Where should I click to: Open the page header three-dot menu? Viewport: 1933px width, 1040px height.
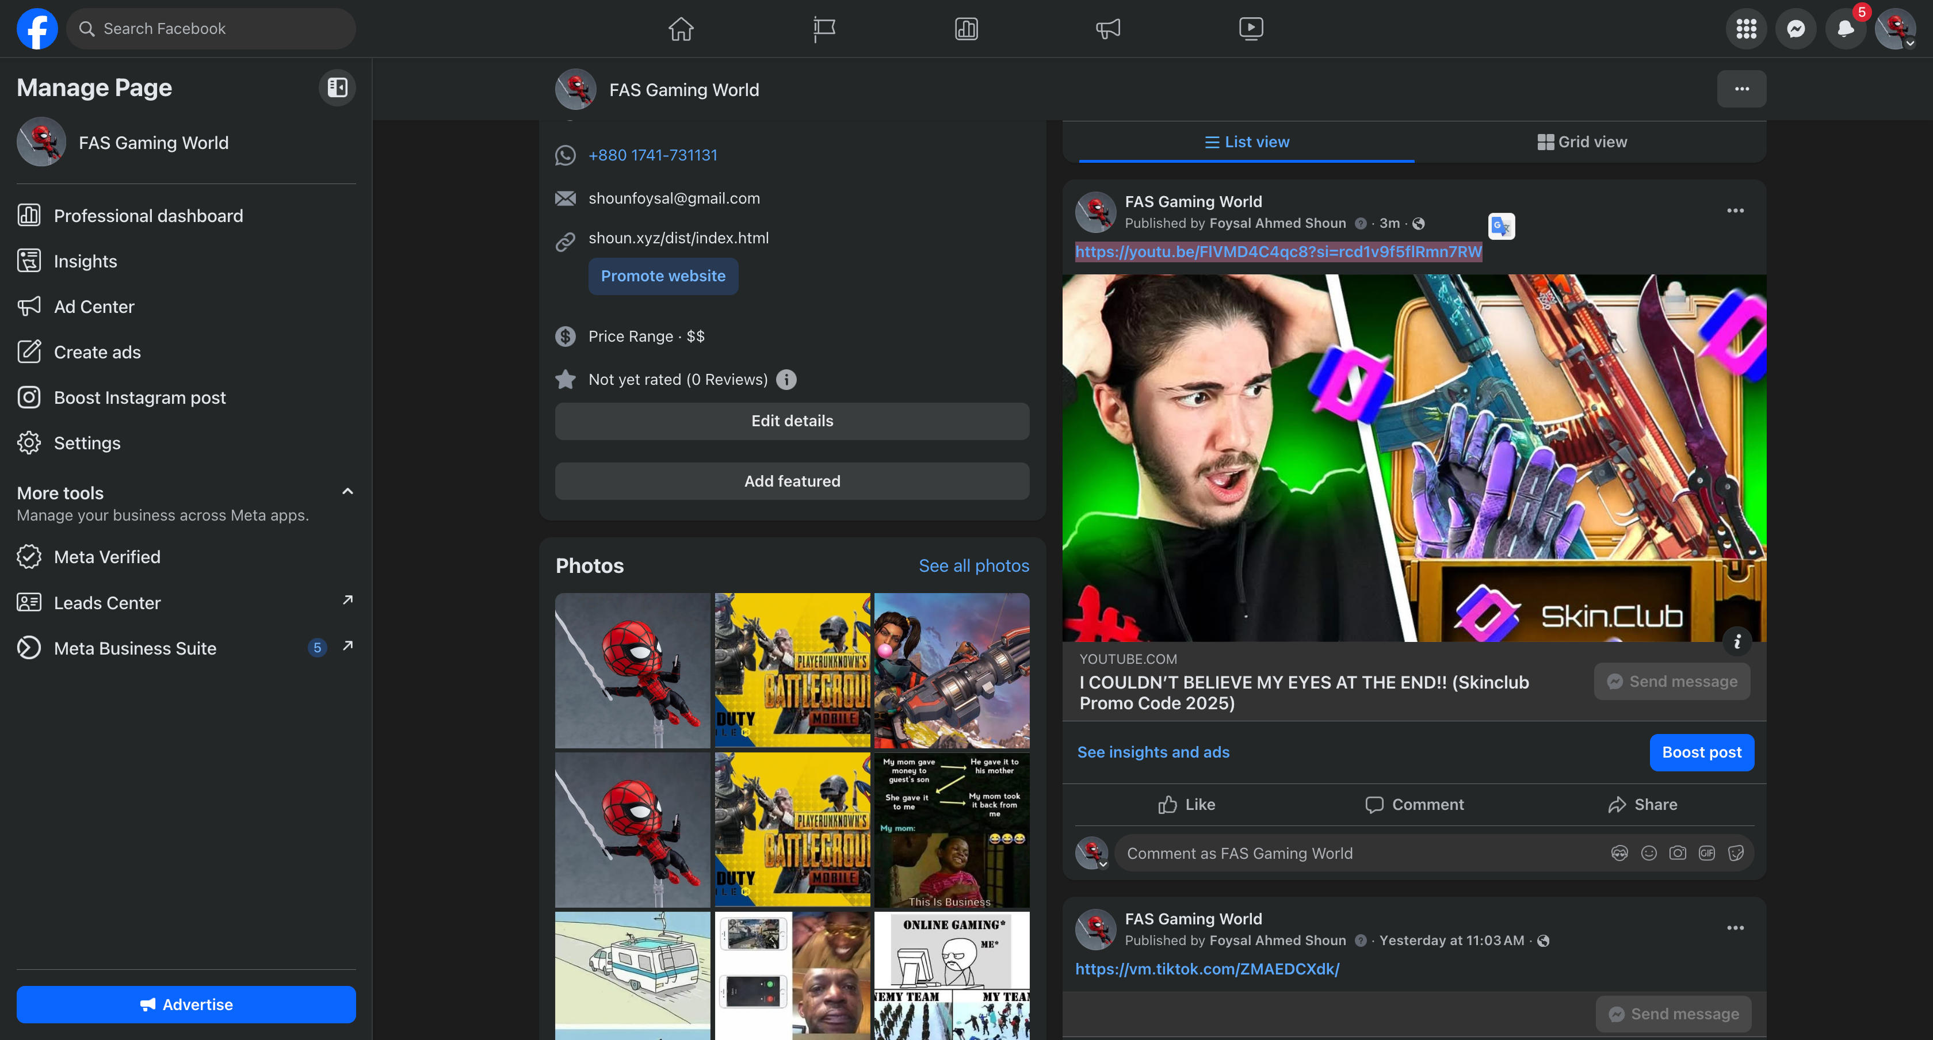click(x=1741, y=89)
